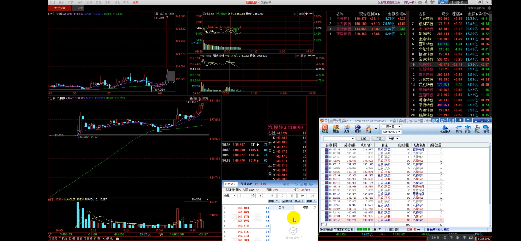Click buy price 140.311 in quick order book

243,231
